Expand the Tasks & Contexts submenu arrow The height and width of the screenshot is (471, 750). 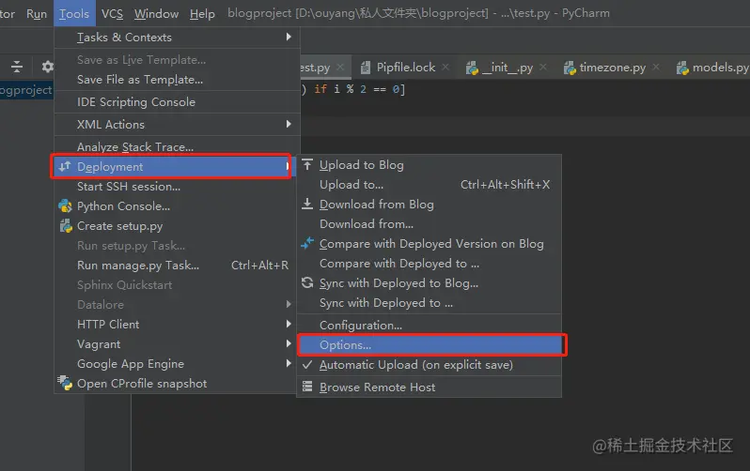[289, 37]
